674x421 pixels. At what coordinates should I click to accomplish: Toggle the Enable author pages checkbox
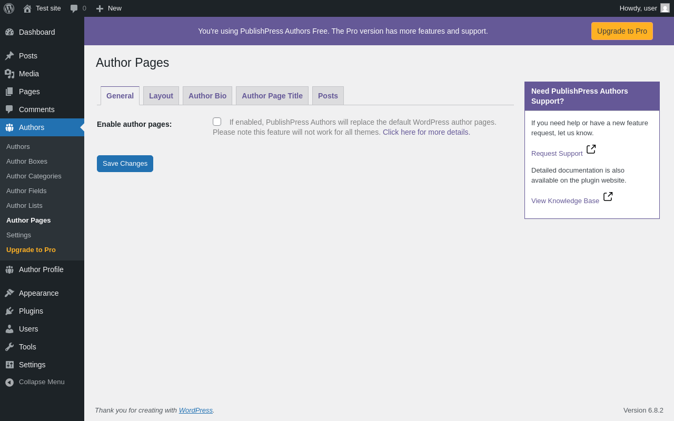tap(217, 122)
